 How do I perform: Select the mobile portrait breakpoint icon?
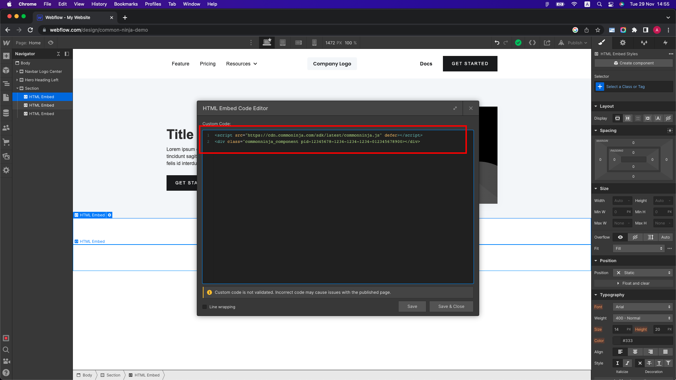pyautogui.click(x=314, y=43)
